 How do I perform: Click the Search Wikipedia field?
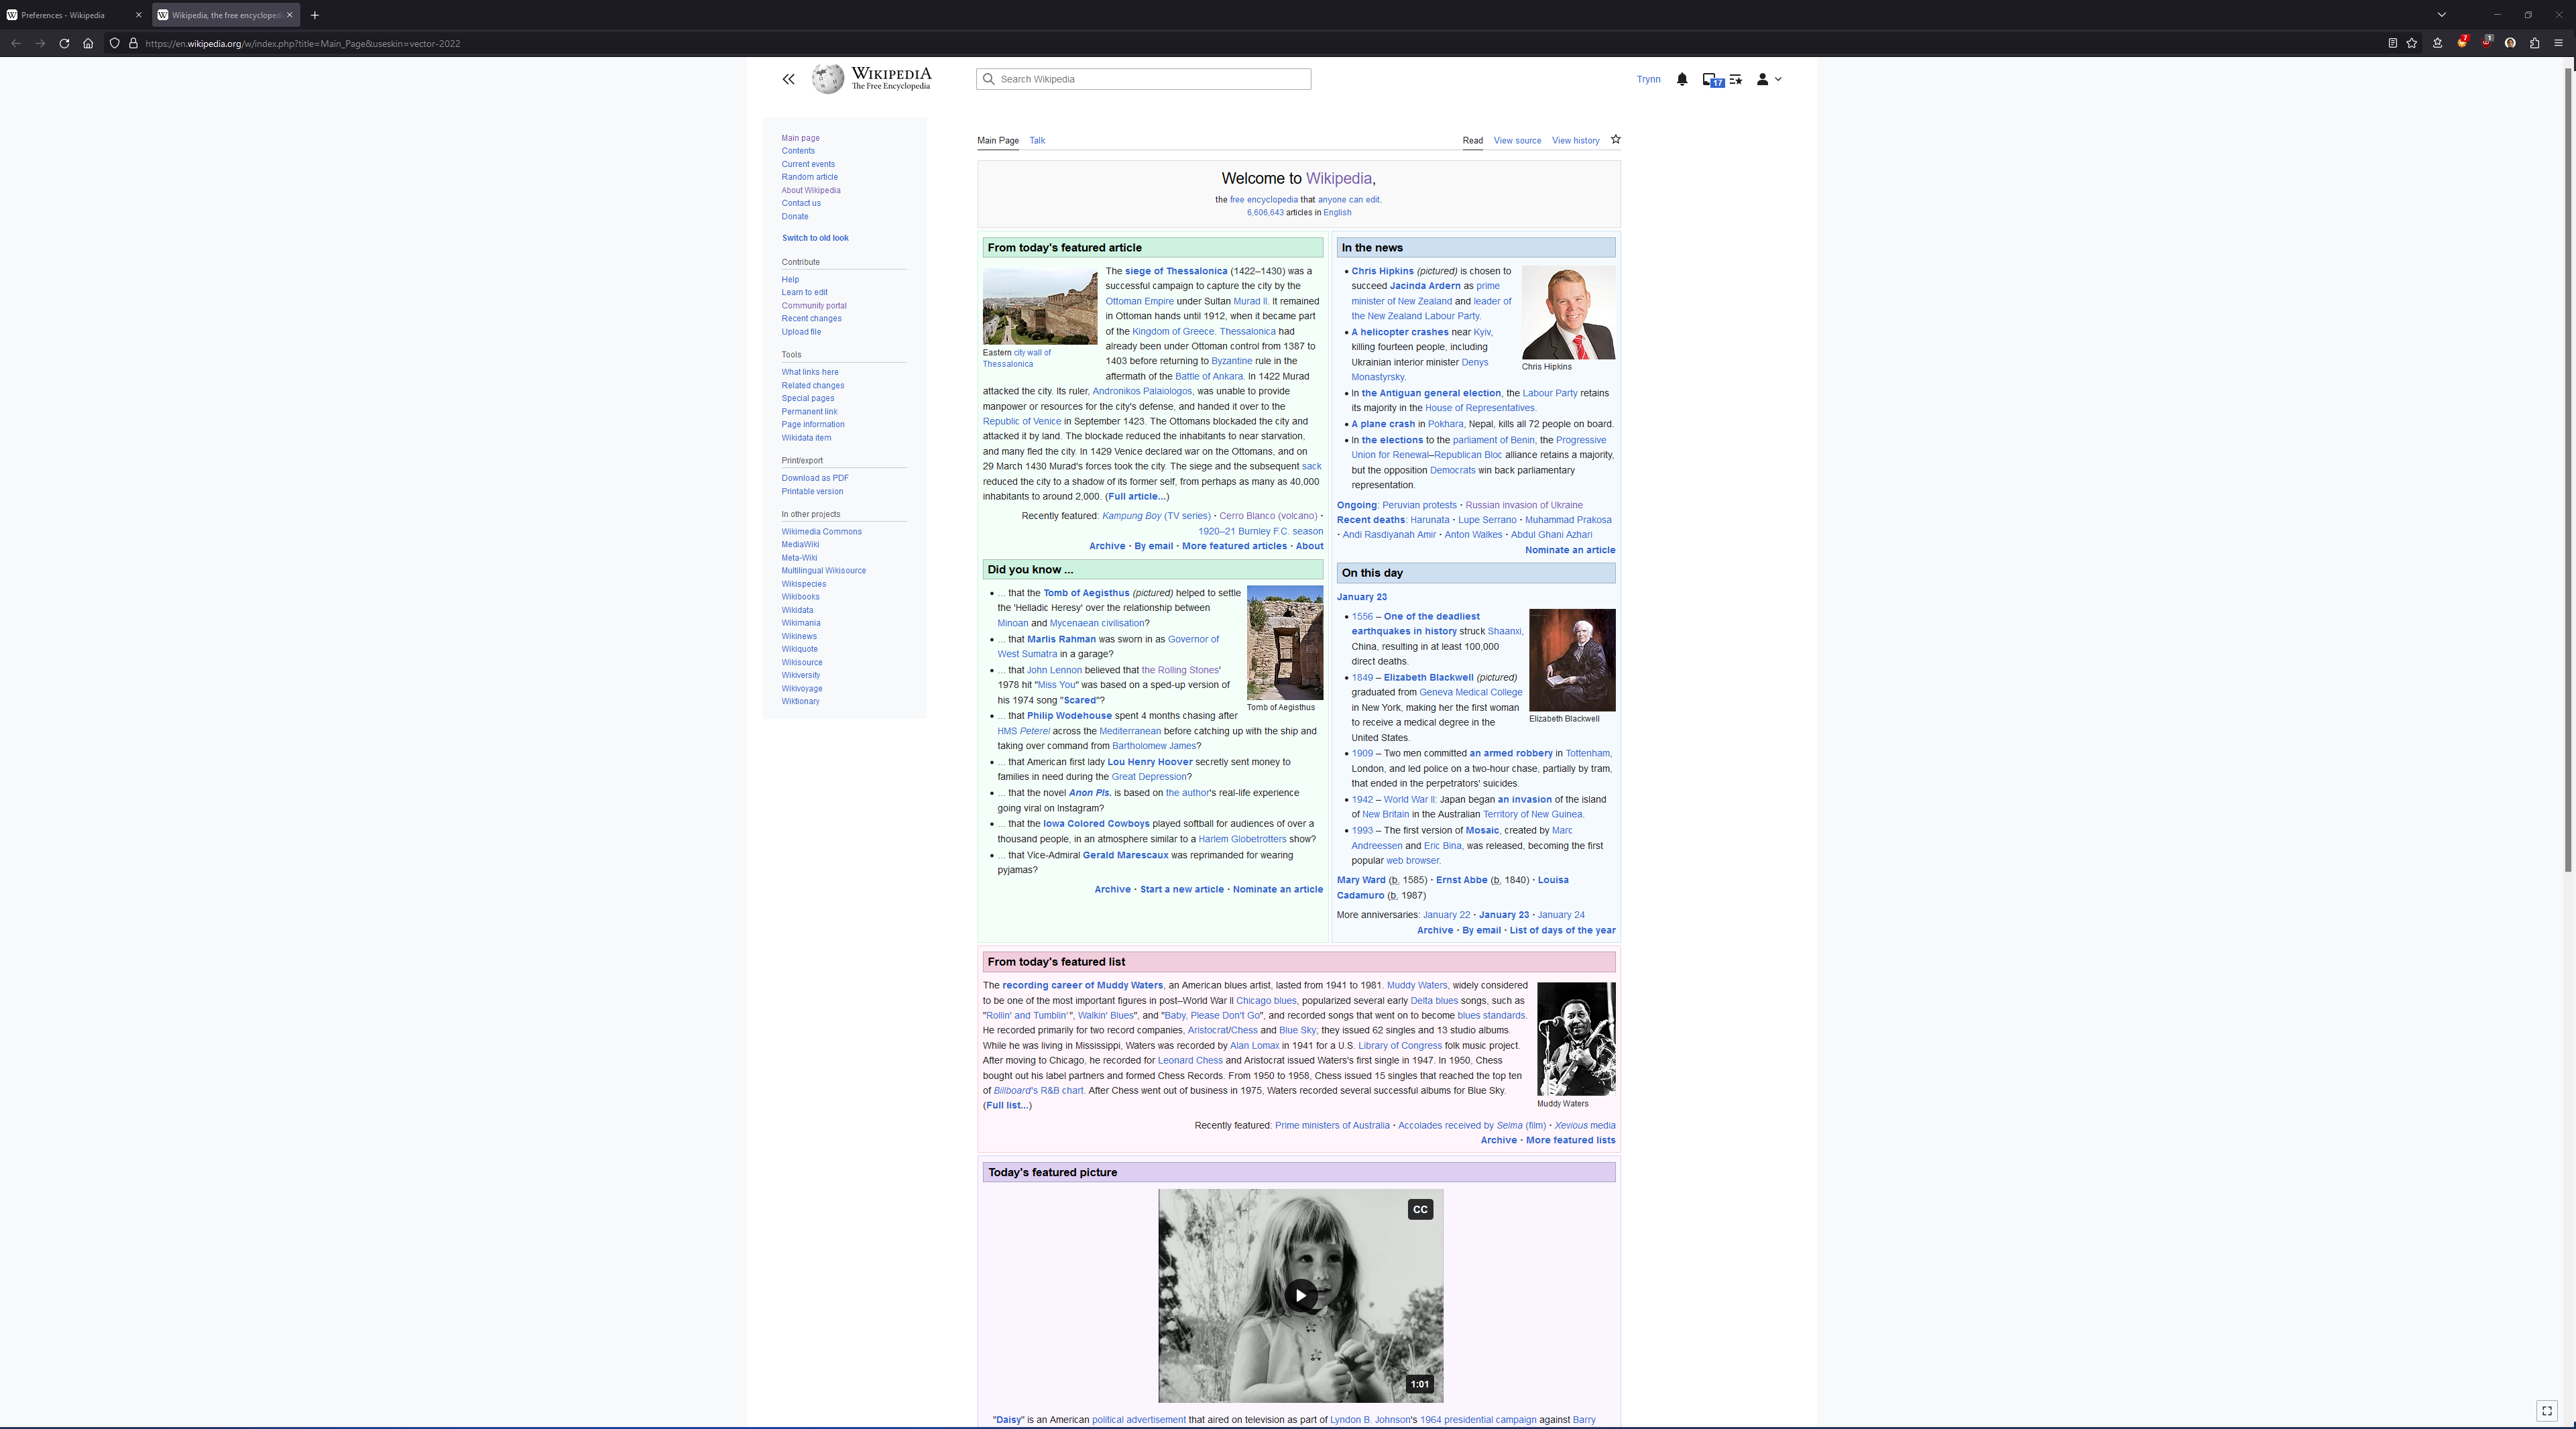(x=1143, y=79)
